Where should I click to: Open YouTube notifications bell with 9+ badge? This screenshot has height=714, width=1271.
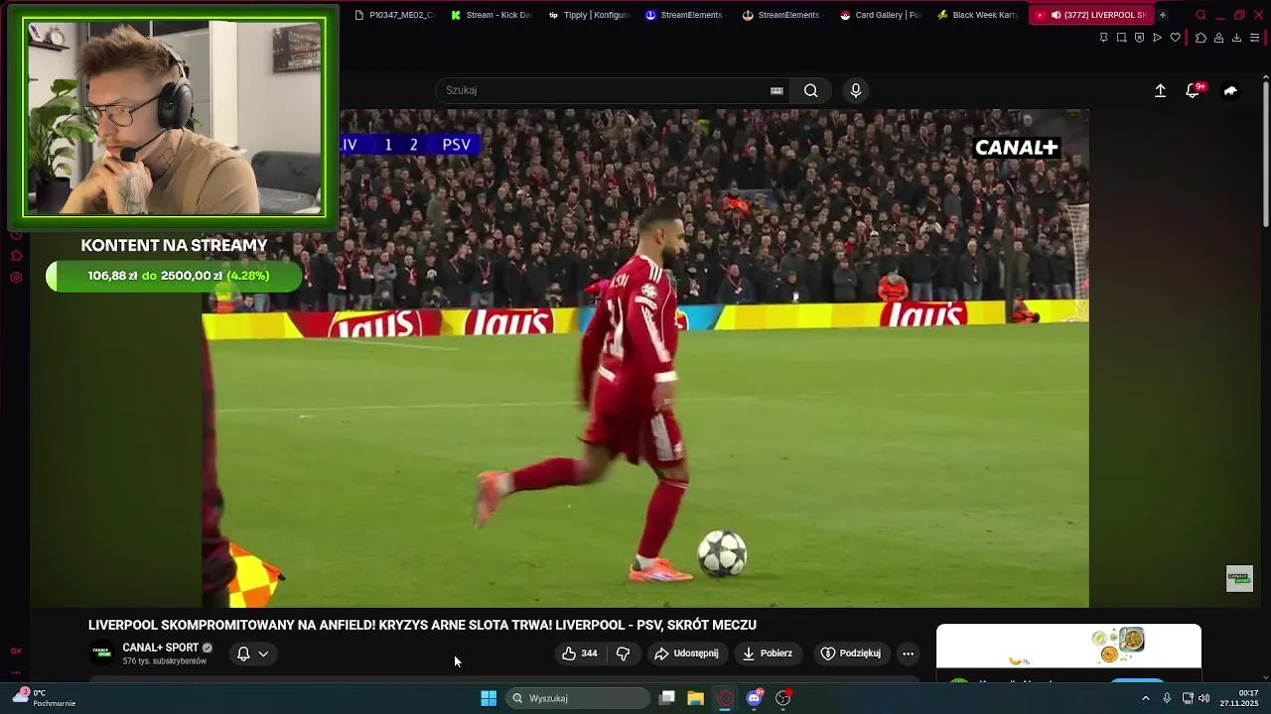[x=1193, y=90]
